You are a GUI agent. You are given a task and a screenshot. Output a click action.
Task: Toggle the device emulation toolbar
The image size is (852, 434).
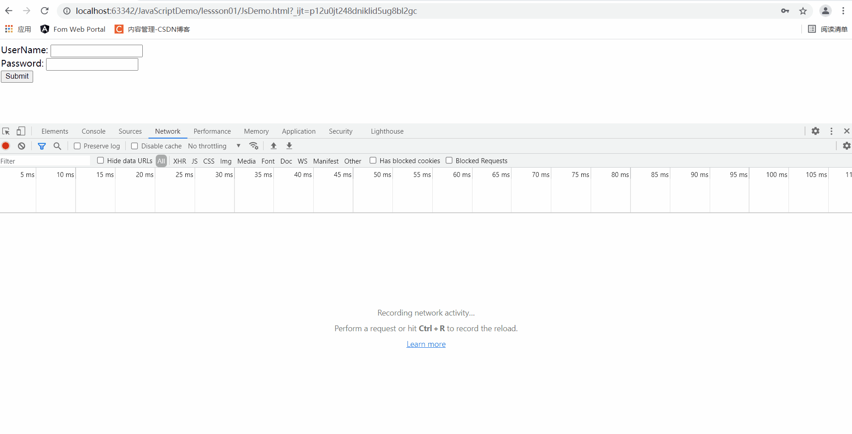tap(21, 131)
